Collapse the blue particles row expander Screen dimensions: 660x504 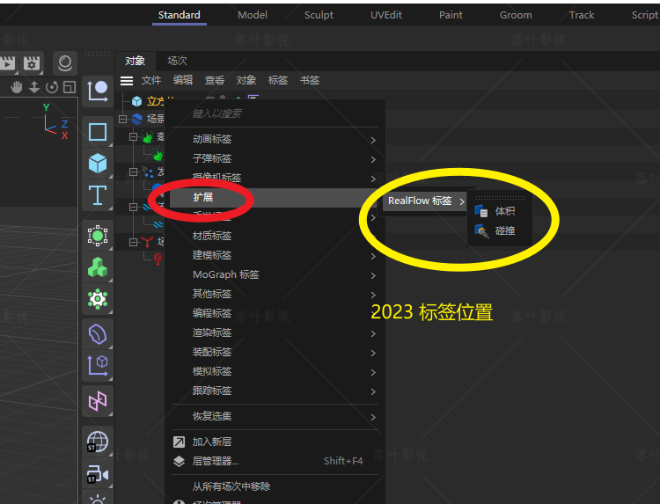(x=133, y=172)
